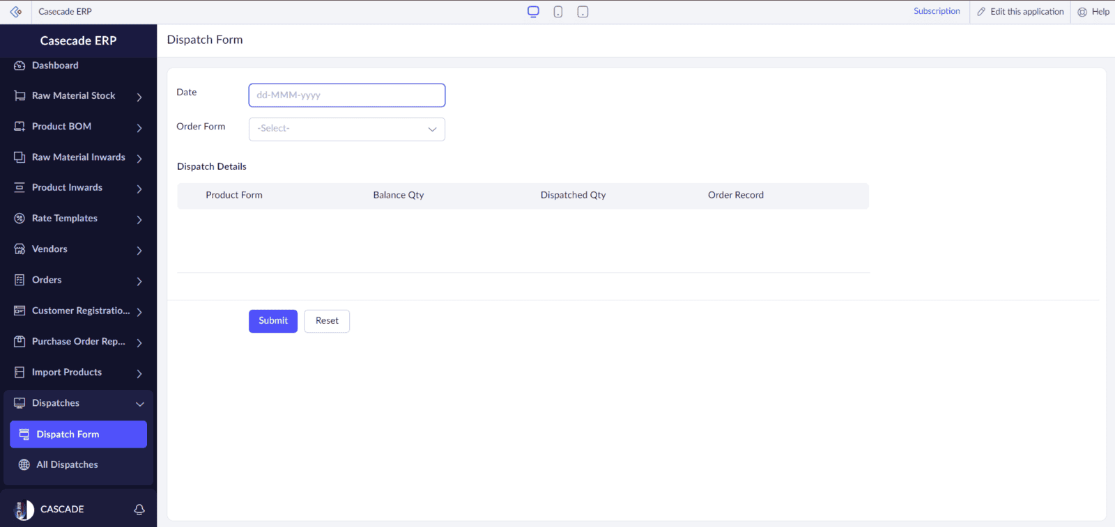This screenshot has width=1115, height=527.
Task: Click the Help lifebuoy icon
Action: coord(1082,12)
